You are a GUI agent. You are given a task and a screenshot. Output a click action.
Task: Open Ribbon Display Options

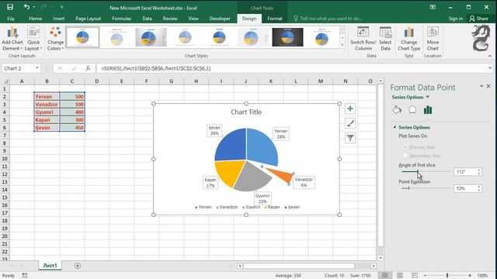click(x=433, y=7)
